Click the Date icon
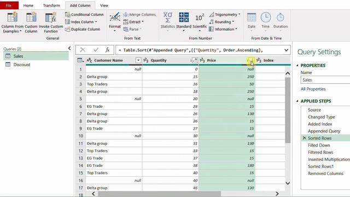This screenshot has height=197, width=350. point(252,18)
